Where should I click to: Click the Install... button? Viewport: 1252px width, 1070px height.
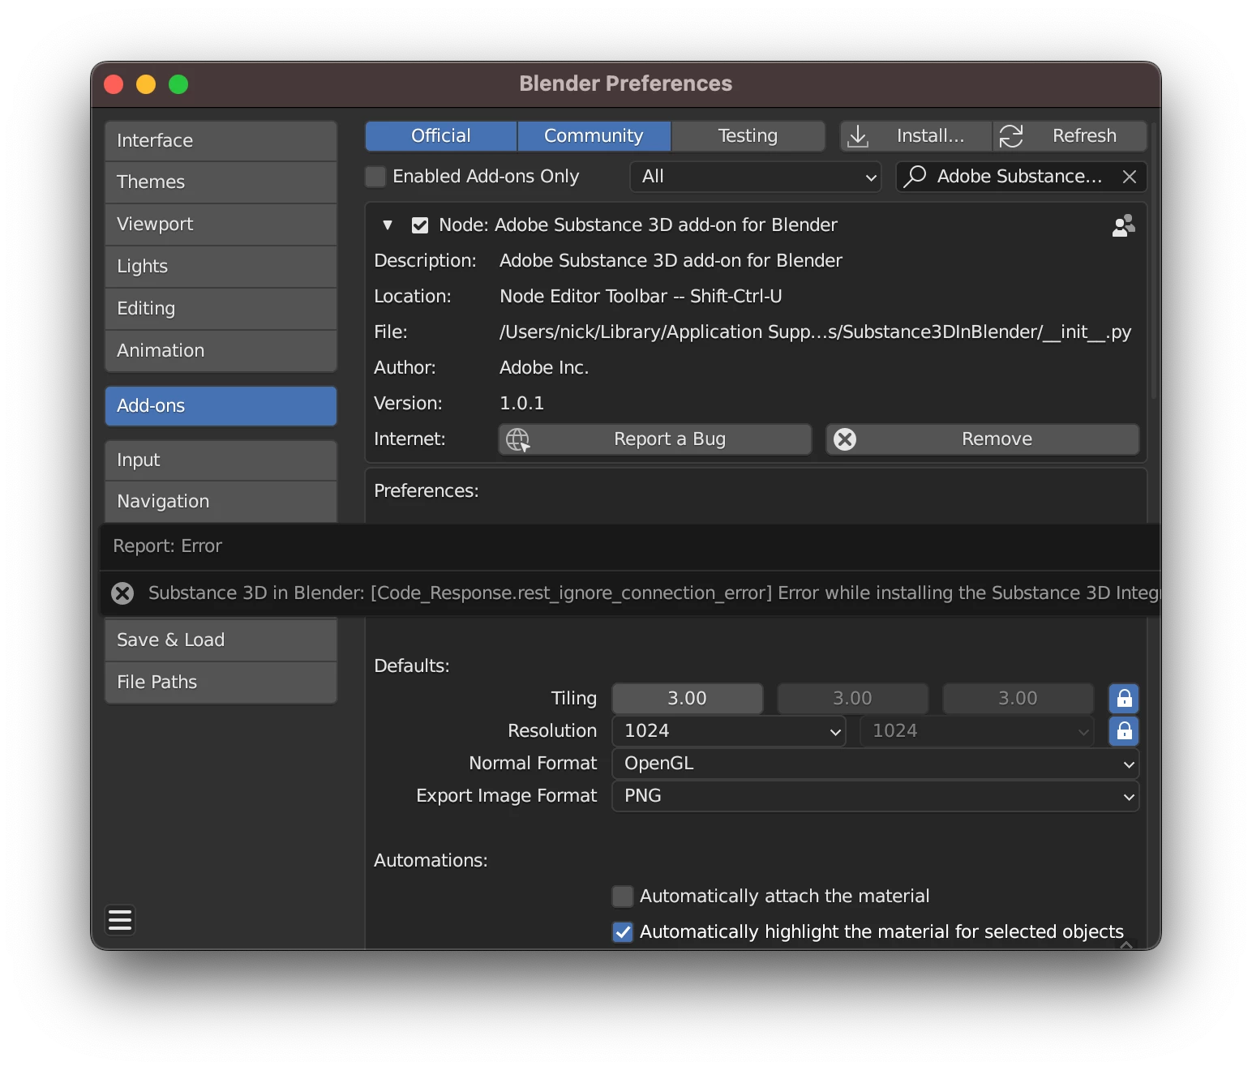(x=915, y=136)
